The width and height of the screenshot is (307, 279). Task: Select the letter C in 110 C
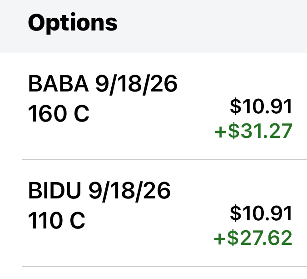pyautogui.click(x=77, y=221)
